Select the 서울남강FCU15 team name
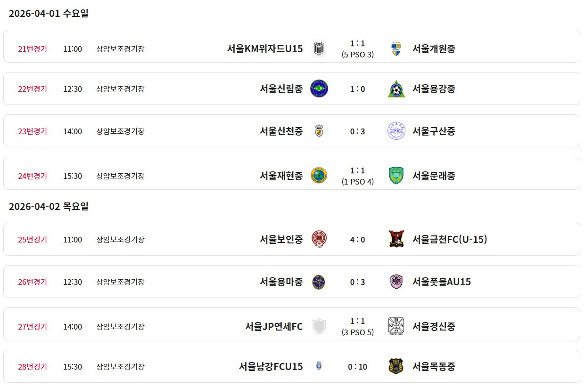The image size is (585, 387). [271, 366]
